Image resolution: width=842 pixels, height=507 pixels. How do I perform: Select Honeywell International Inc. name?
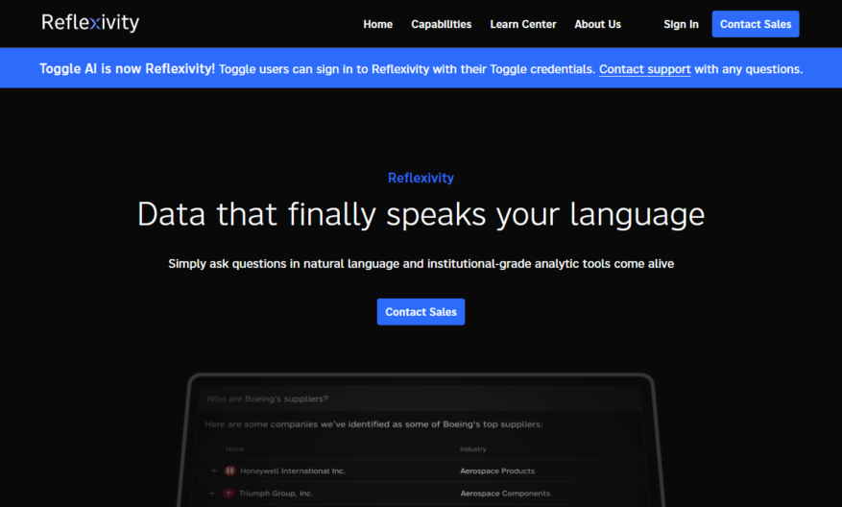[293, 471]
